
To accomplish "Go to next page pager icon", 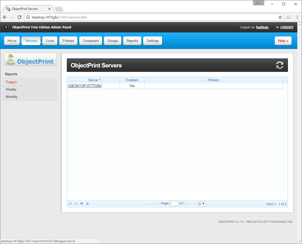I will tap(189, 204).
